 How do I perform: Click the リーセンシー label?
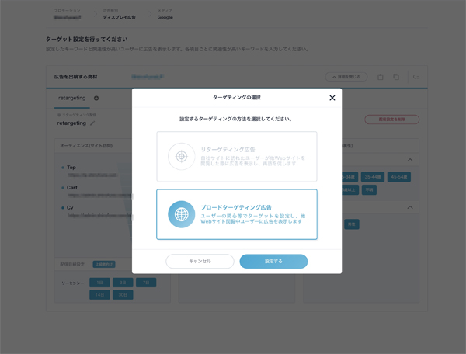click(x=72, y=283)
